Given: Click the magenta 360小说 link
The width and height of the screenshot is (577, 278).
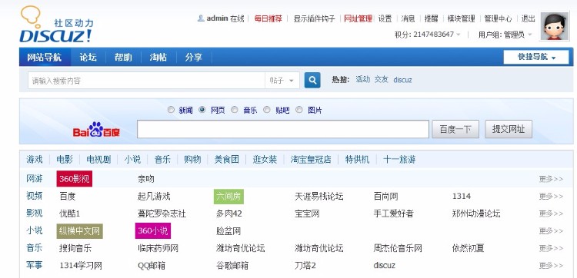Looking at the screenshot, I should tap(153, 231).
